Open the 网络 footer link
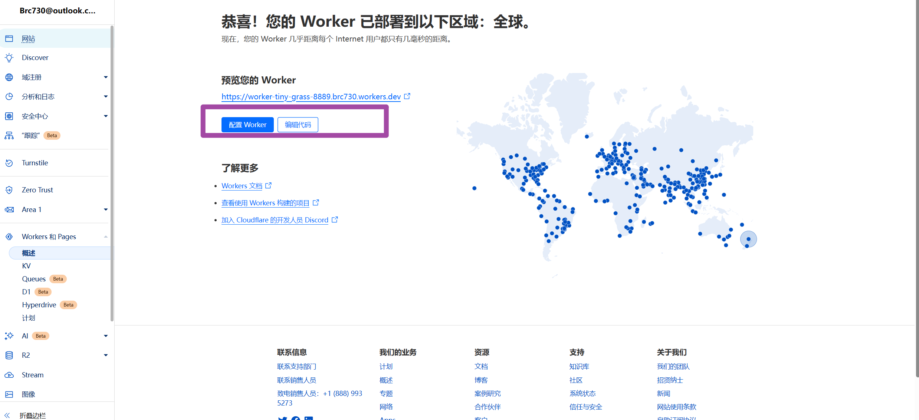The height and width of the screenshot is (420, 919). (x=386, y=407)
